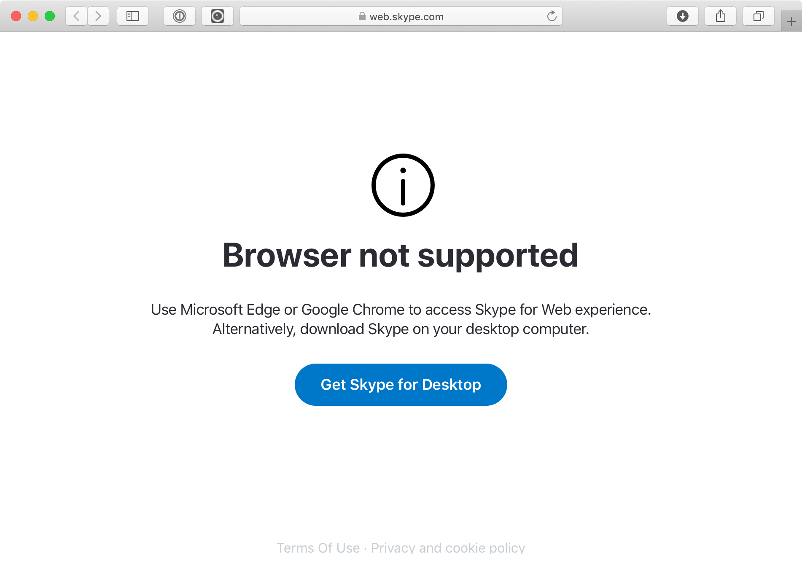The width and height of the screenshot is (802, 572).
Task: Open the Share menu
Action: [721, 16]
